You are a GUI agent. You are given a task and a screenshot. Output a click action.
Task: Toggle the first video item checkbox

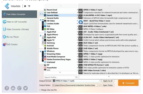tap(41, 20)
